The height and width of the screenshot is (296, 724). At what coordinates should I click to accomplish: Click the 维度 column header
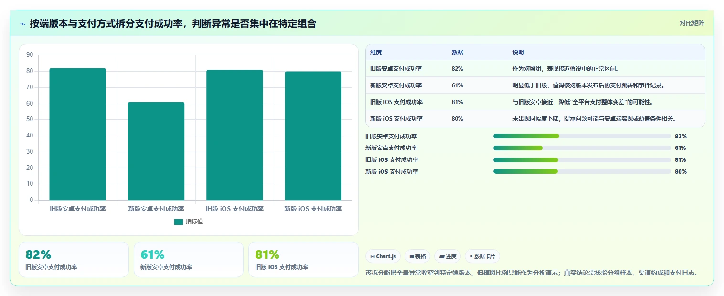(x=376, y=53)
